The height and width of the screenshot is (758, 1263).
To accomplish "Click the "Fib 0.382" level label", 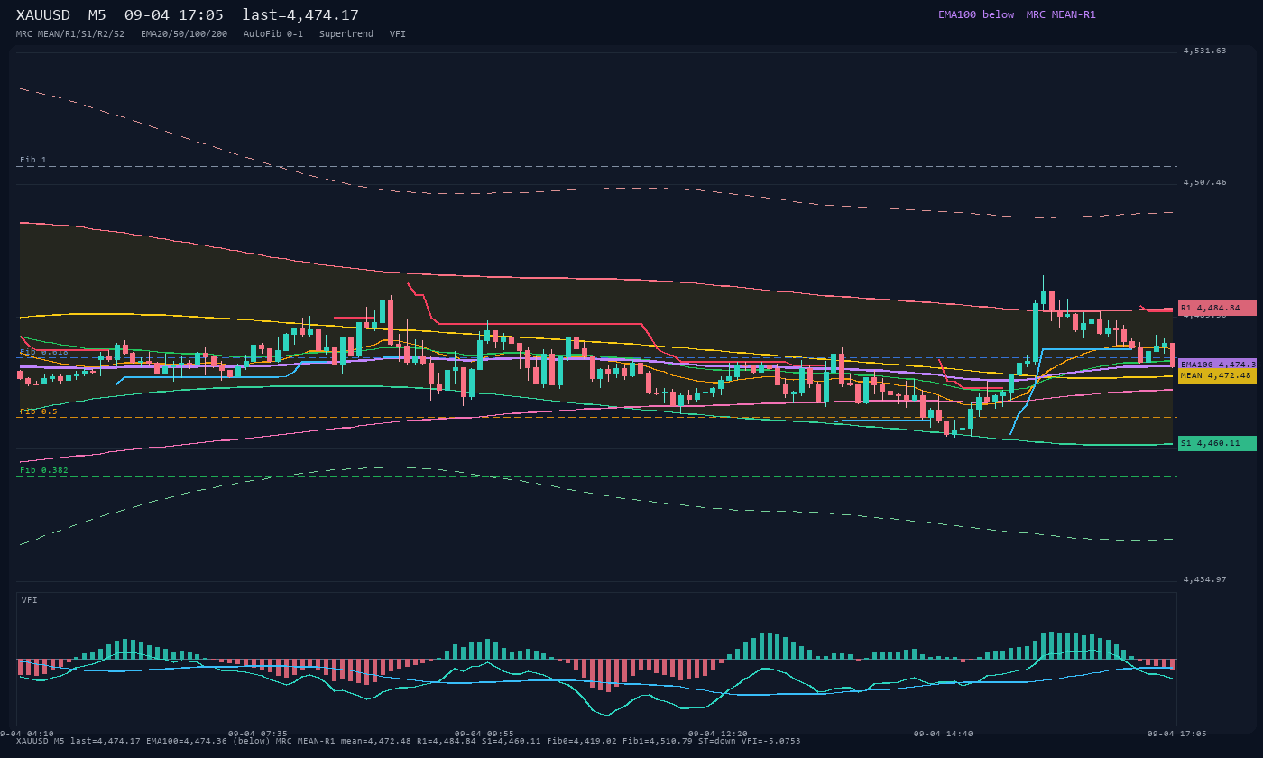I will (x=44, y=470).
